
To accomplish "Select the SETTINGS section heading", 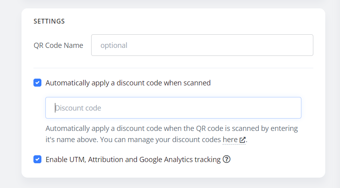I will click(49, 21).
